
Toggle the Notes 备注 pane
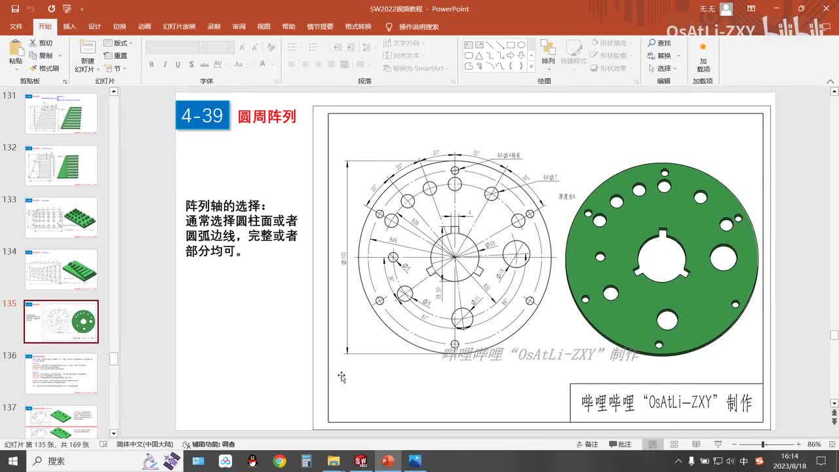pos(586,444)
